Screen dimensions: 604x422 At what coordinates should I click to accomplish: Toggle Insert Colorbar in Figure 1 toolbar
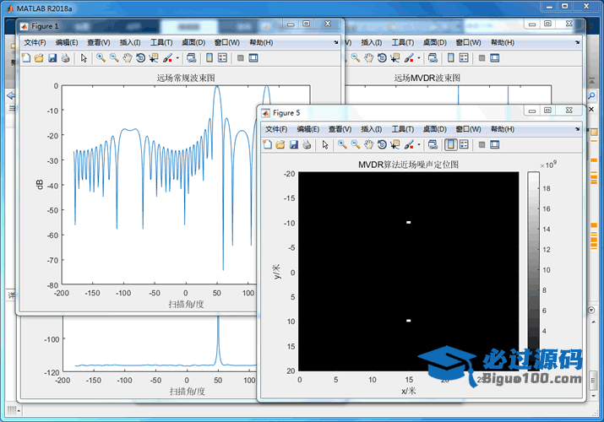point(209,58)
